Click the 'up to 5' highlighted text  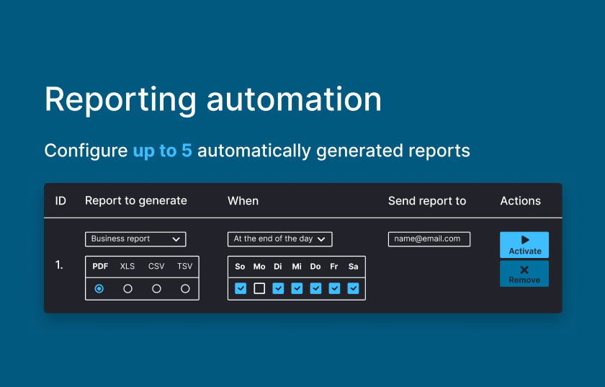162,151
